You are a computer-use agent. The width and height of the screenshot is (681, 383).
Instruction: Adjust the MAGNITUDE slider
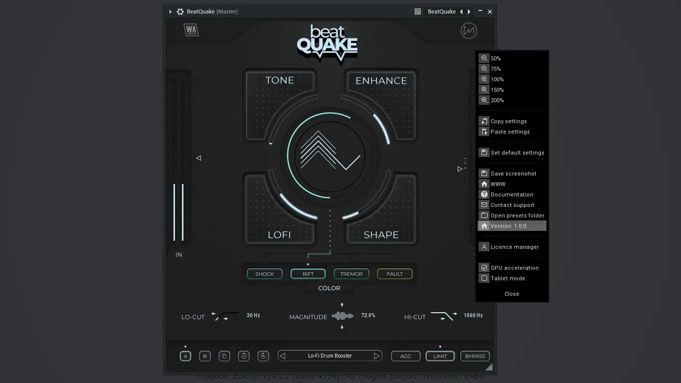(342, 315)
